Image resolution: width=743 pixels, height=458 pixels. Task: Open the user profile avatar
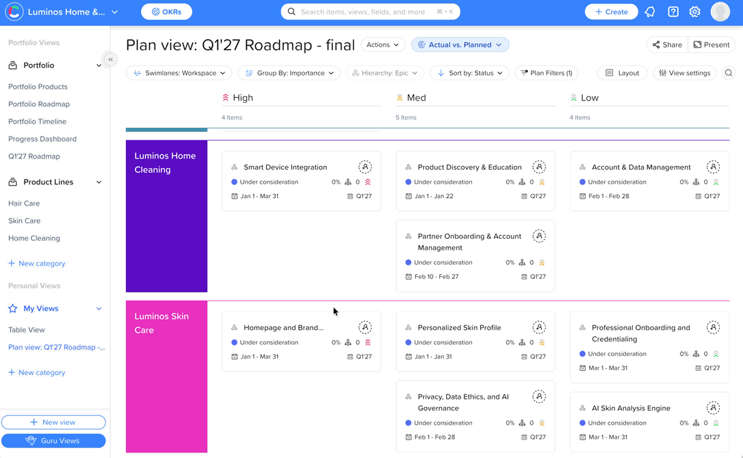click(x=720, y=12)
